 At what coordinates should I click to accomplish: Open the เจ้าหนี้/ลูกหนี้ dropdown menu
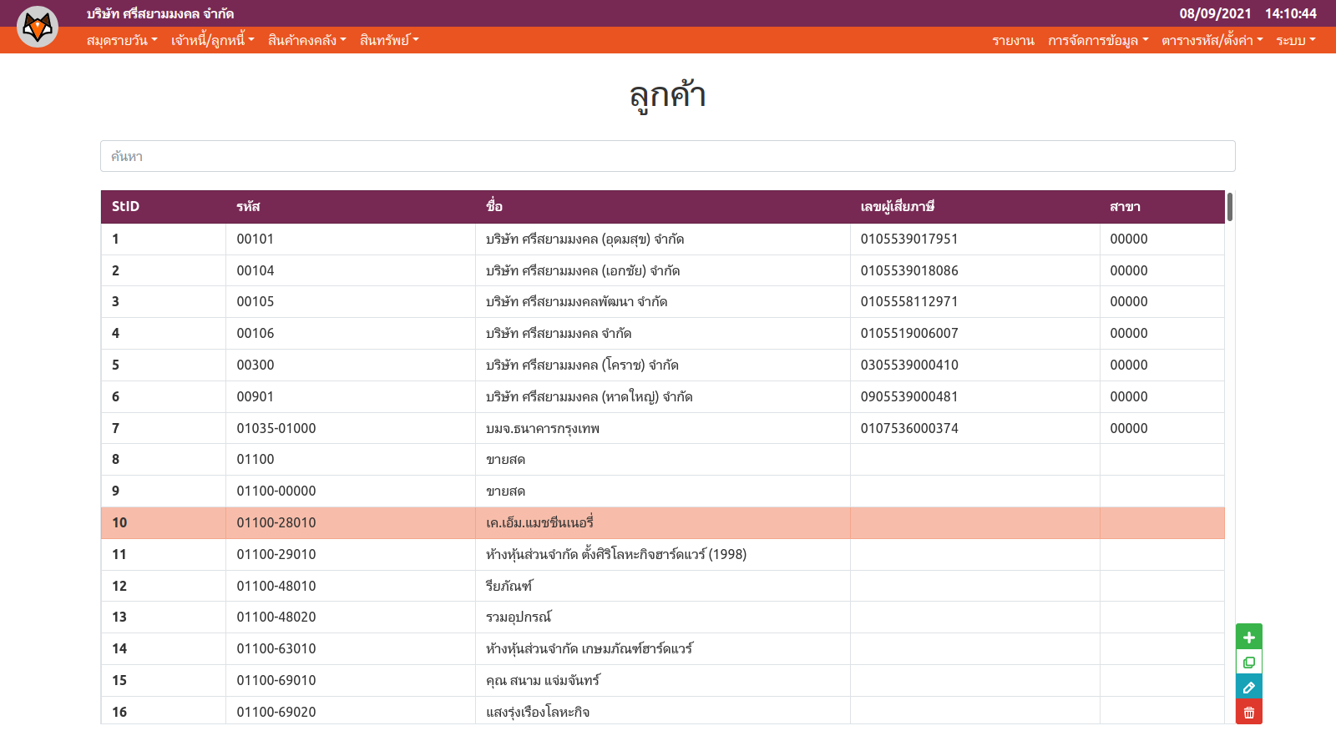(x=213, y=40)
